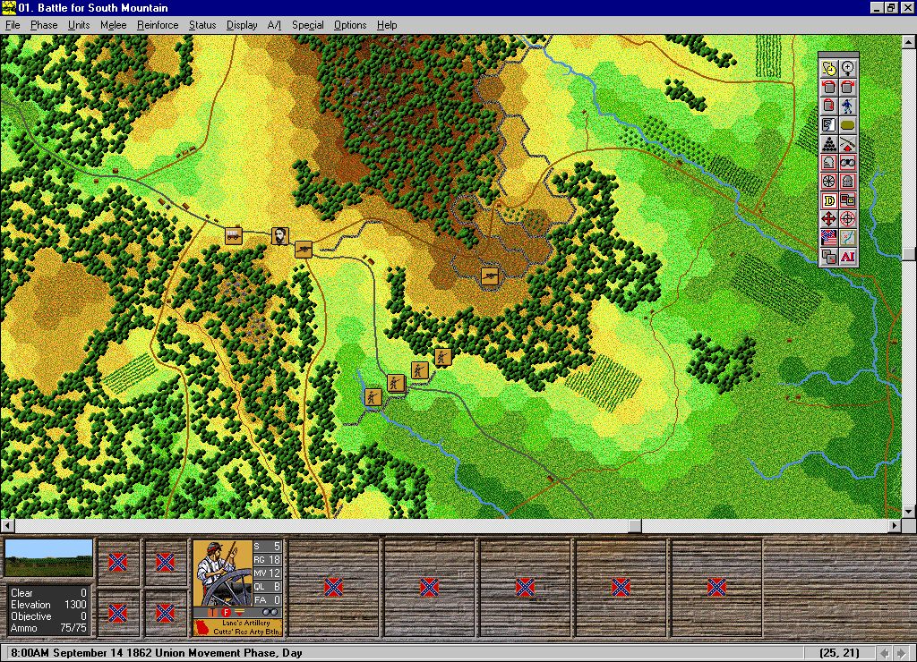Toggle the red-framed striped dome toolbar icon
917x662 pixels.
click(x=828, y=163)
